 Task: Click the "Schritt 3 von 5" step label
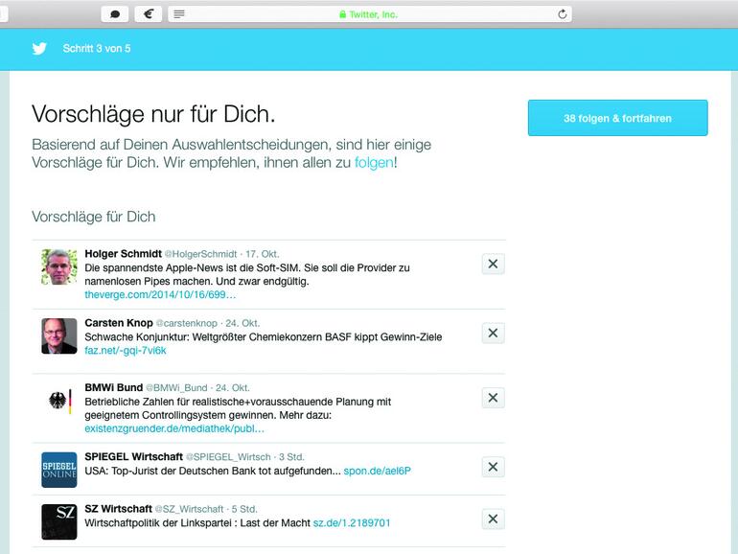[97, 49]
